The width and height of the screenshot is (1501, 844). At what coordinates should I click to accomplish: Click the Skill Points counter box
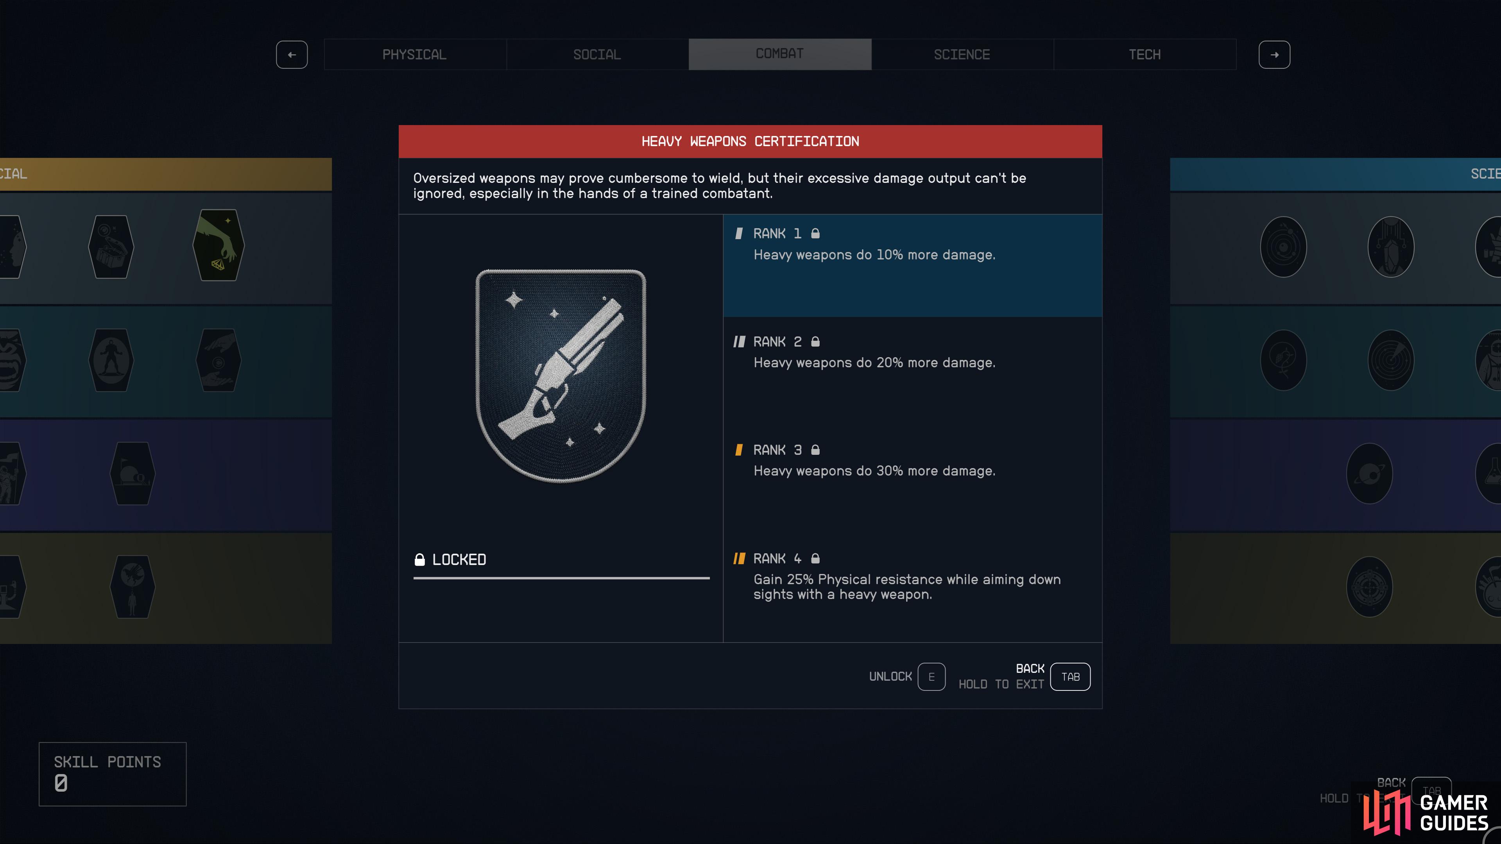[113, 774]
